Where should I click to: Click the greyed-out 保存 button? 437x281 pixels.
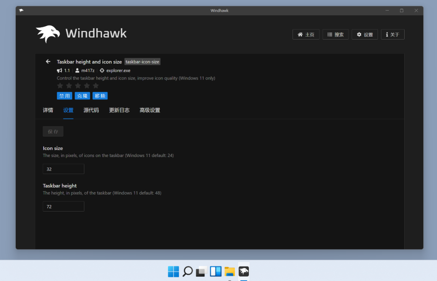[x=53, y=131]
